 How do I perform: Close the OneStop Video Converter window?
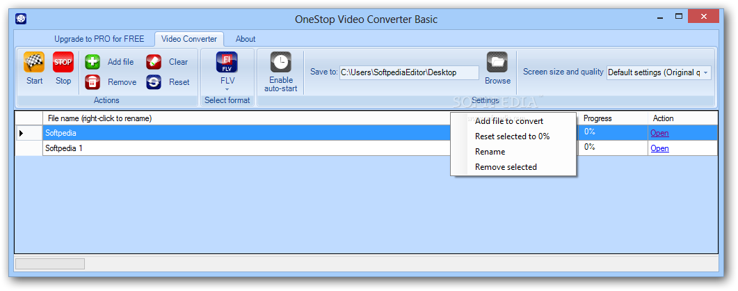pos(703,16)
